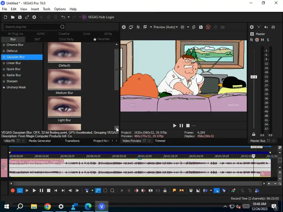This screenshot has width=283, height=212.
Task: Click the Master volume fader handle
Action: pos(254,77)
